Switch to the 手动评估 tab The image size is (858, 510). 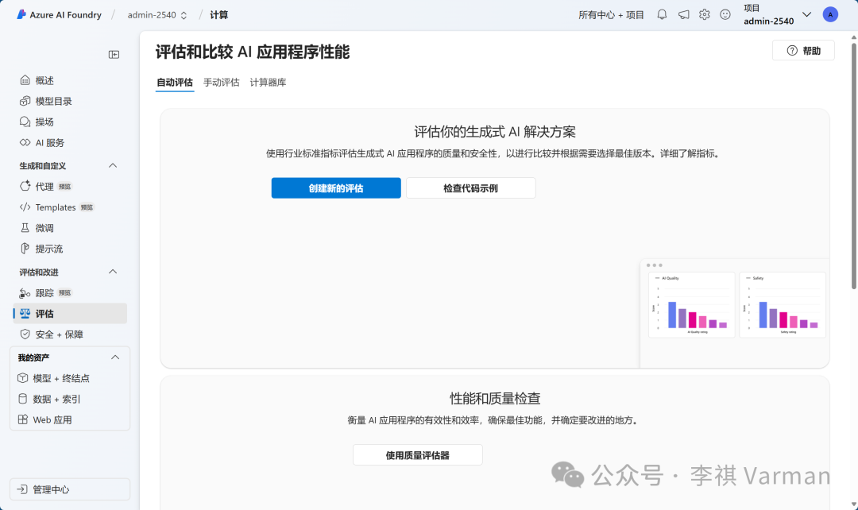tap(221, 82)
